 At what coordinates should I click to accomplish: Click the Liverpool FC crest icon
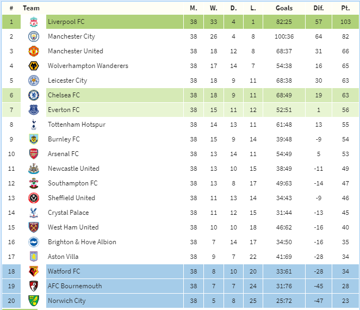[34, 22]
